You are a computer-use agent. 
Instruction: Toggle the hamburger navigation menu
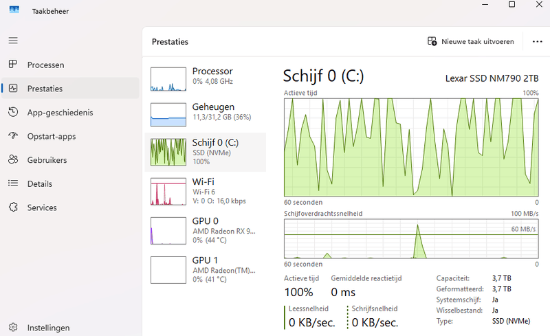click(x=13, y=41)
